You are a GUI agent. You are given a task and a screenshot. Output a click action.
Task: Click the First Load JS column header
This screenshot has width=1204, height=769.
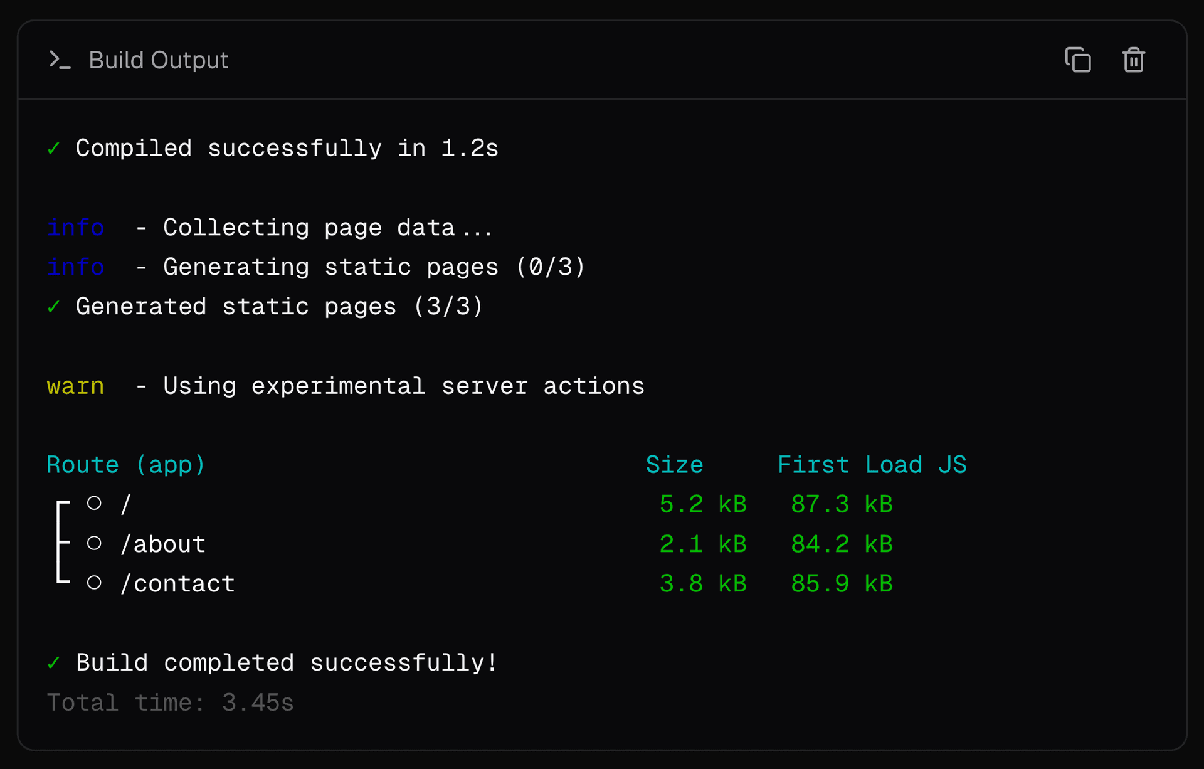tap(872, 465)
